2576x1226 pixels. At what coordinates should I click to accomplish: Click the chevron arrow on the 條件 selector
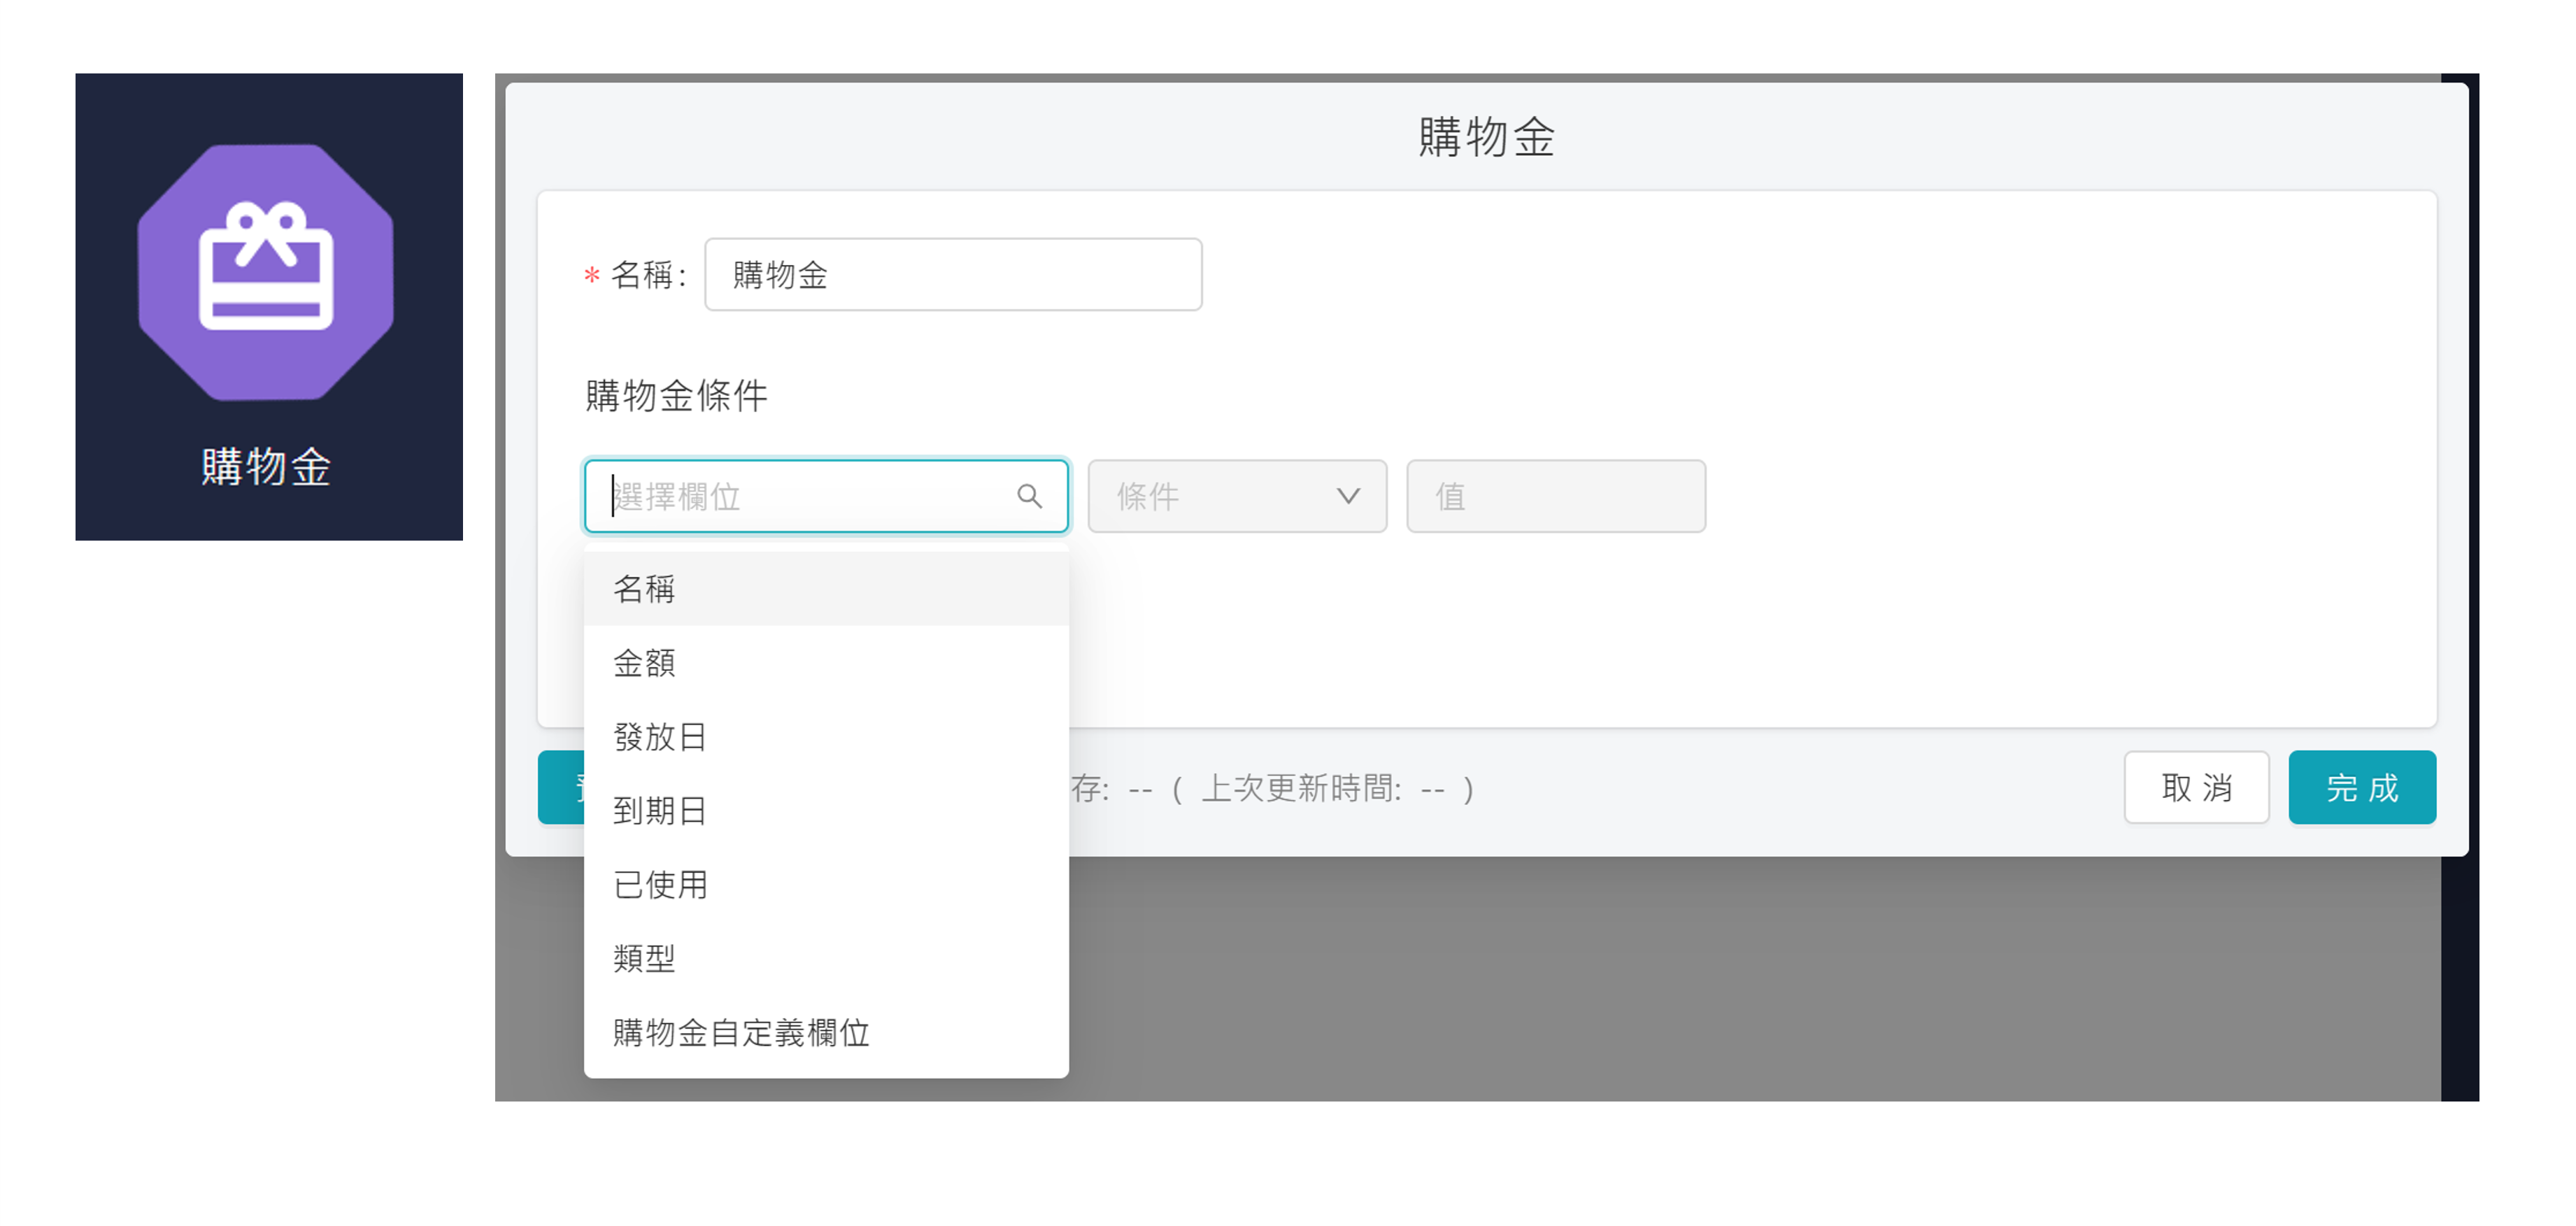click(1348, 495)
